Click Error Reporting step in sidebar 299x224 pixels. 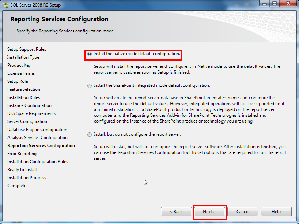pyautogui.click(x=22, y=154)
